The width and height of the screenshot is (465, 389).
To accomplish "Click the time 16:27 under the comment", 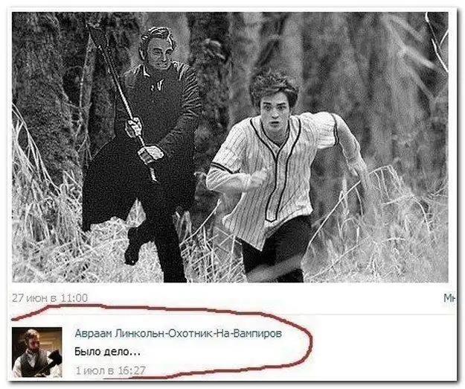I will 132,370.
